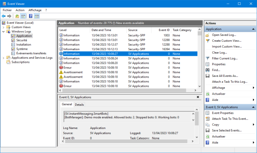Click the Actualiser refresh icon under Application section
Screen dimensions: 257x153
(x=208, y=94)
